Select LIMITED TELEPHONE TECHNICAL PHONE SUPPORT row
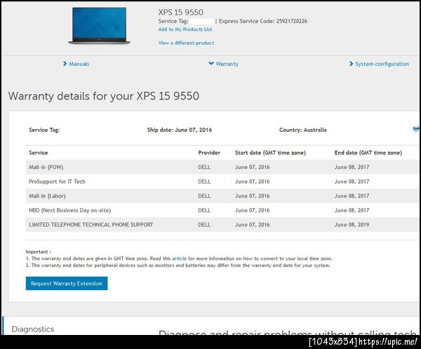The height and width of the screenshot is (349, 421). 222,224
